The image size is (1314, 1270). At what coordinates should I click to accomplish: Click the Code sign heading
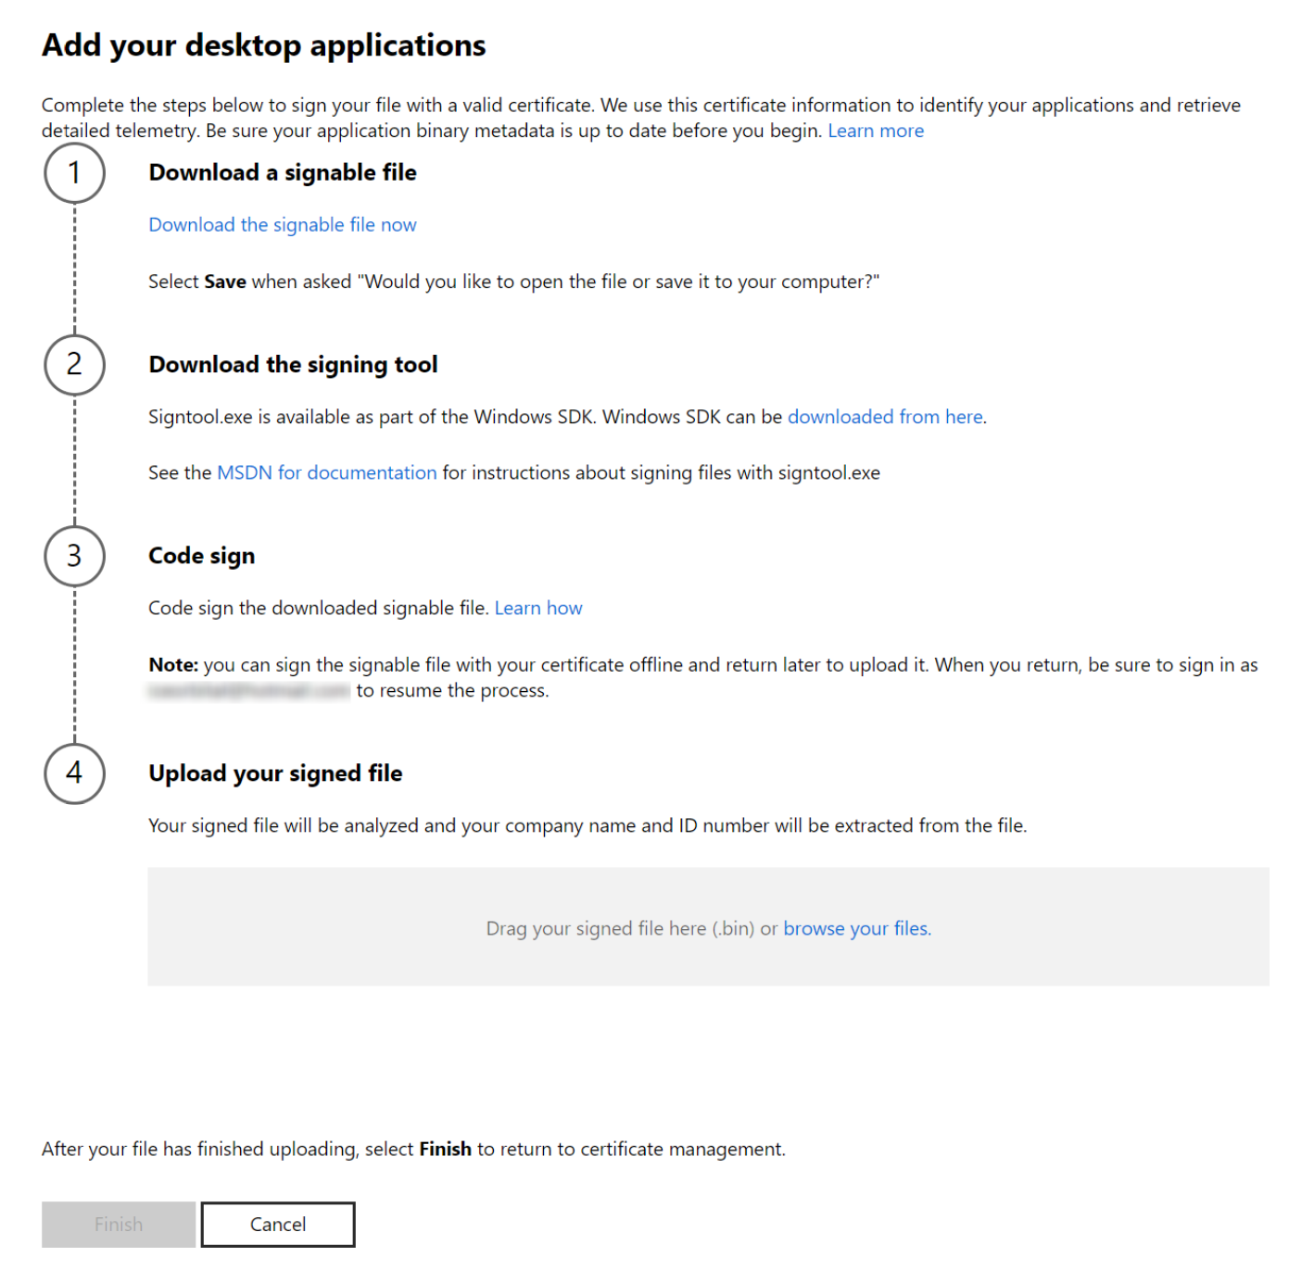click(201, 556)
